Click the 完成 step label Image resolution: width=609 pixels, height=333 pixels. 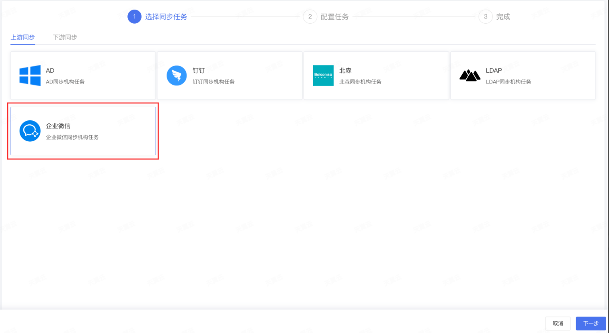(503, 16)
